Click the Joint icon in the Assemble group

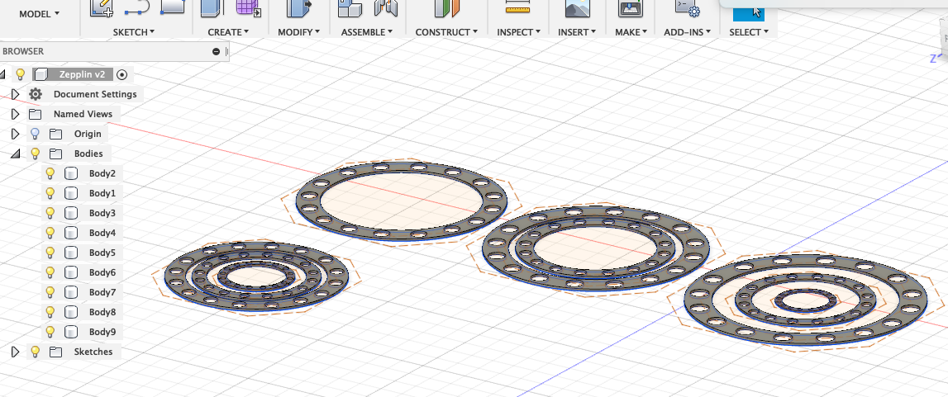pyautogui.click(x=386, y=8)
